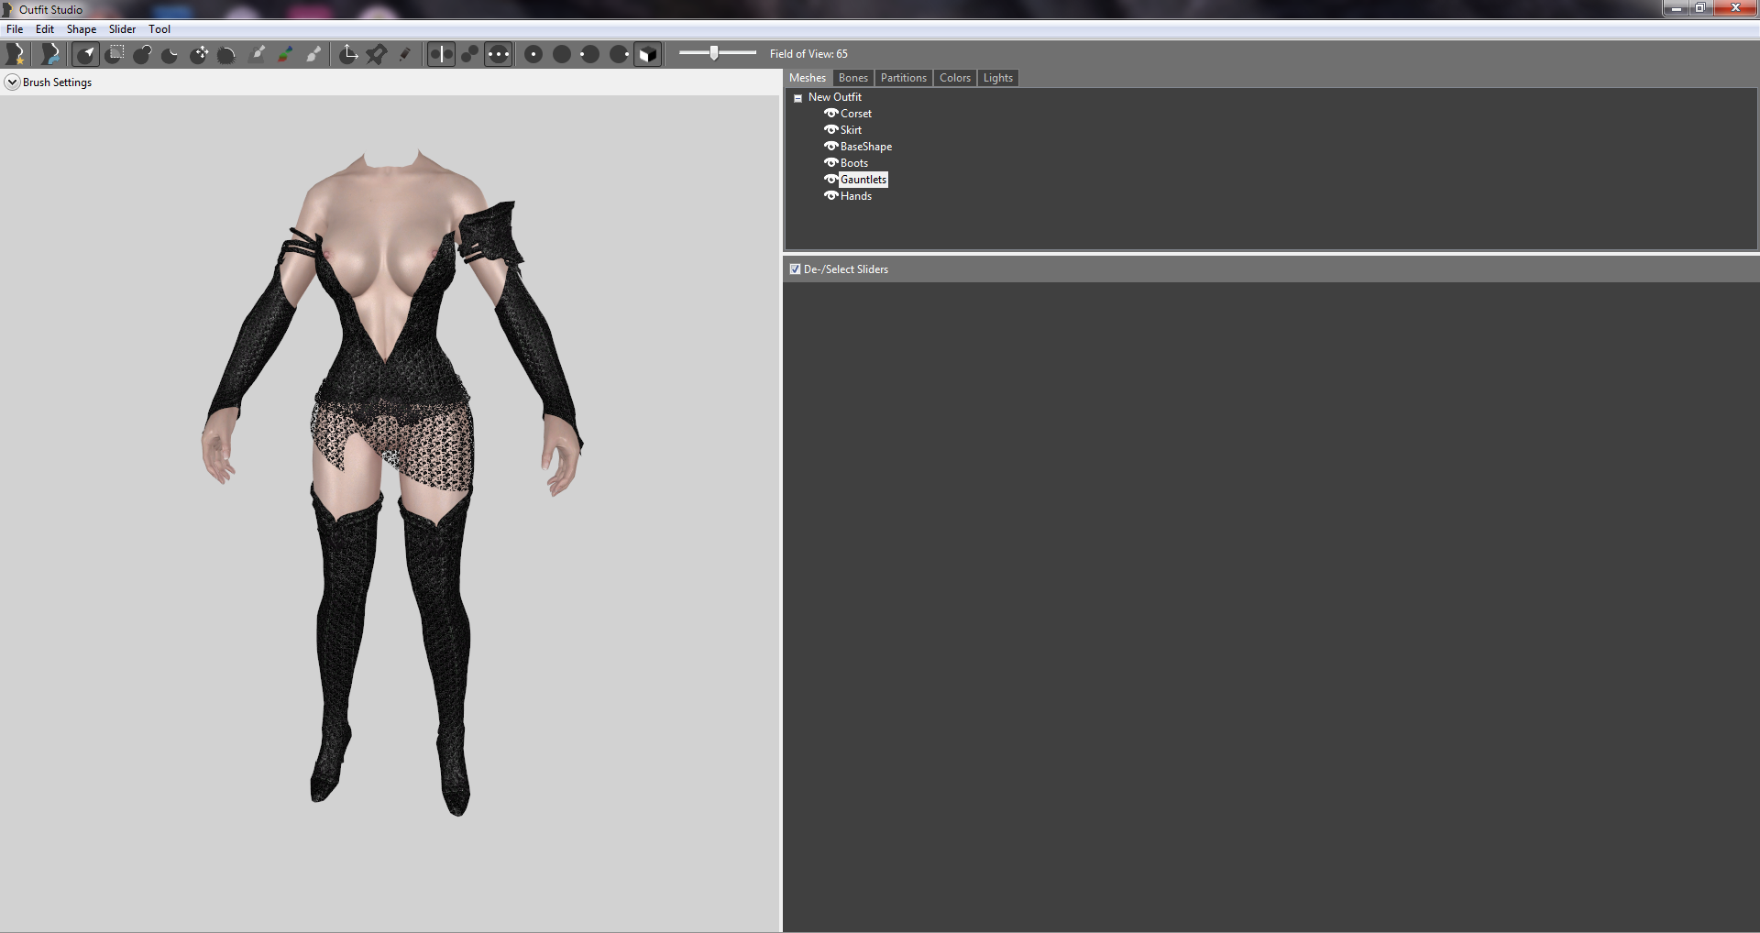Viewport: 1760px width, 933px height.
Task: Click the Load Outfit toolbar icon
Action: (50, 54)
